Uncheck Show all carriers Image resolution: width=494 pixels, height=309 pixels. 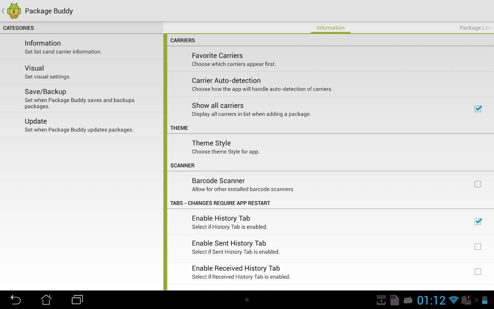coord(478,108)
